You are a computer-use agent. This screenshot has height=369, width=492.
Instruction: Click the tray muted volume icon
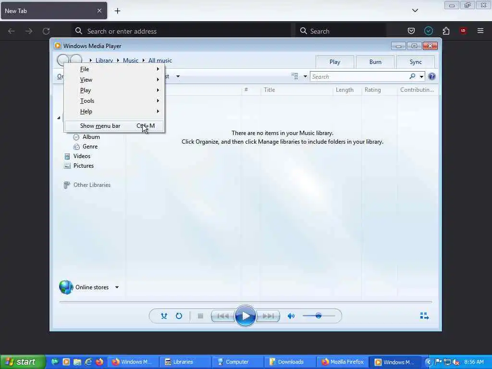click(x=456, y=362)
